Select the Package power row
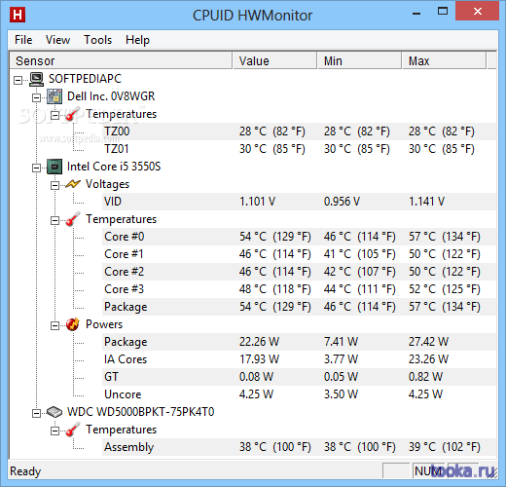Image resolution: width=506 pixels, height=487 pixels. click(x=299, y=342)
